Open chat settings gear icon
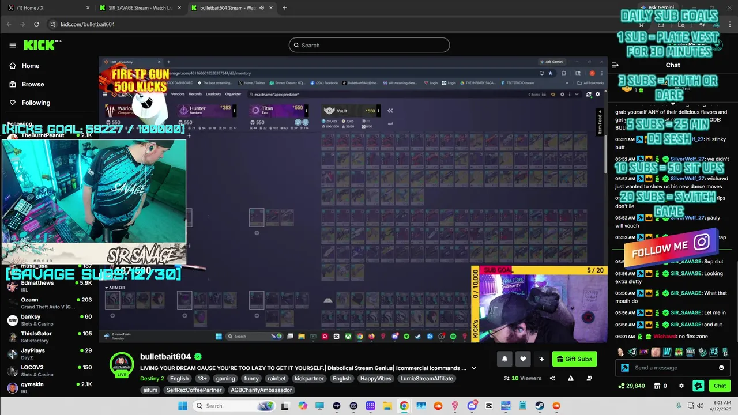Viewport: 738px width, 415px height. [681, 386]
